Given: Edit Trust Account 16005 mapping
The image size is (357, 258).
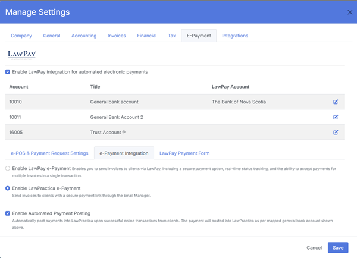Looking at the screenshot, I should 336,132.
